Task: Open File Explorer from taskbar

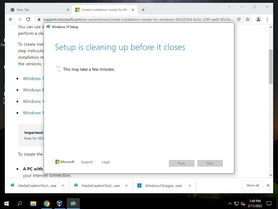Action: (x=33, y=204)
